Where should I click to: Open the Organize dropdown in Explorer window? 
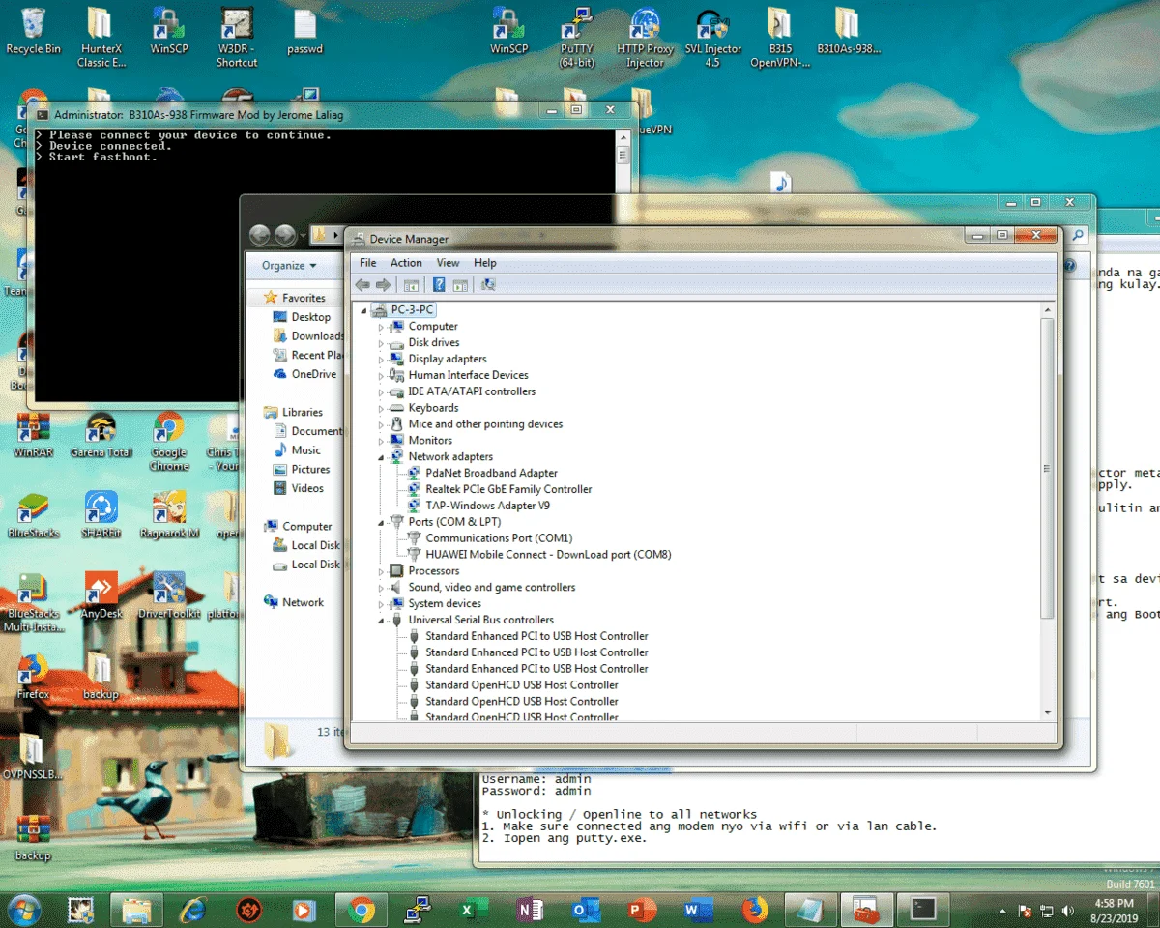(289, 265)
